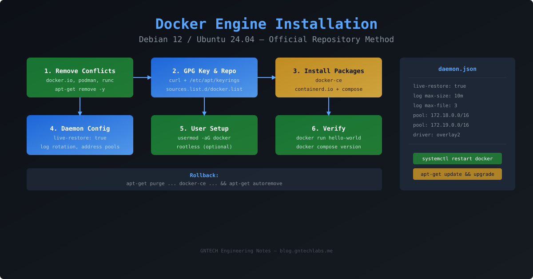Open the '3. Install Packages' step card
The image size is (533, 279).
pyautogui.click(x=329, y=77)
